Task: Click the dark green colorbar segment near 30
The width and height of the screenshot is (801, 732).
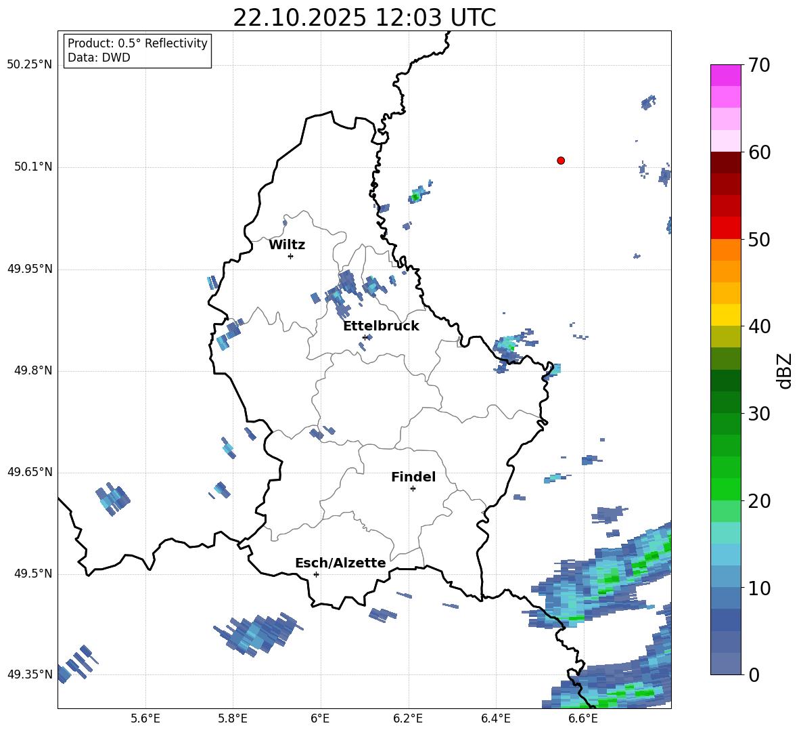Action: tap(725, 402)
